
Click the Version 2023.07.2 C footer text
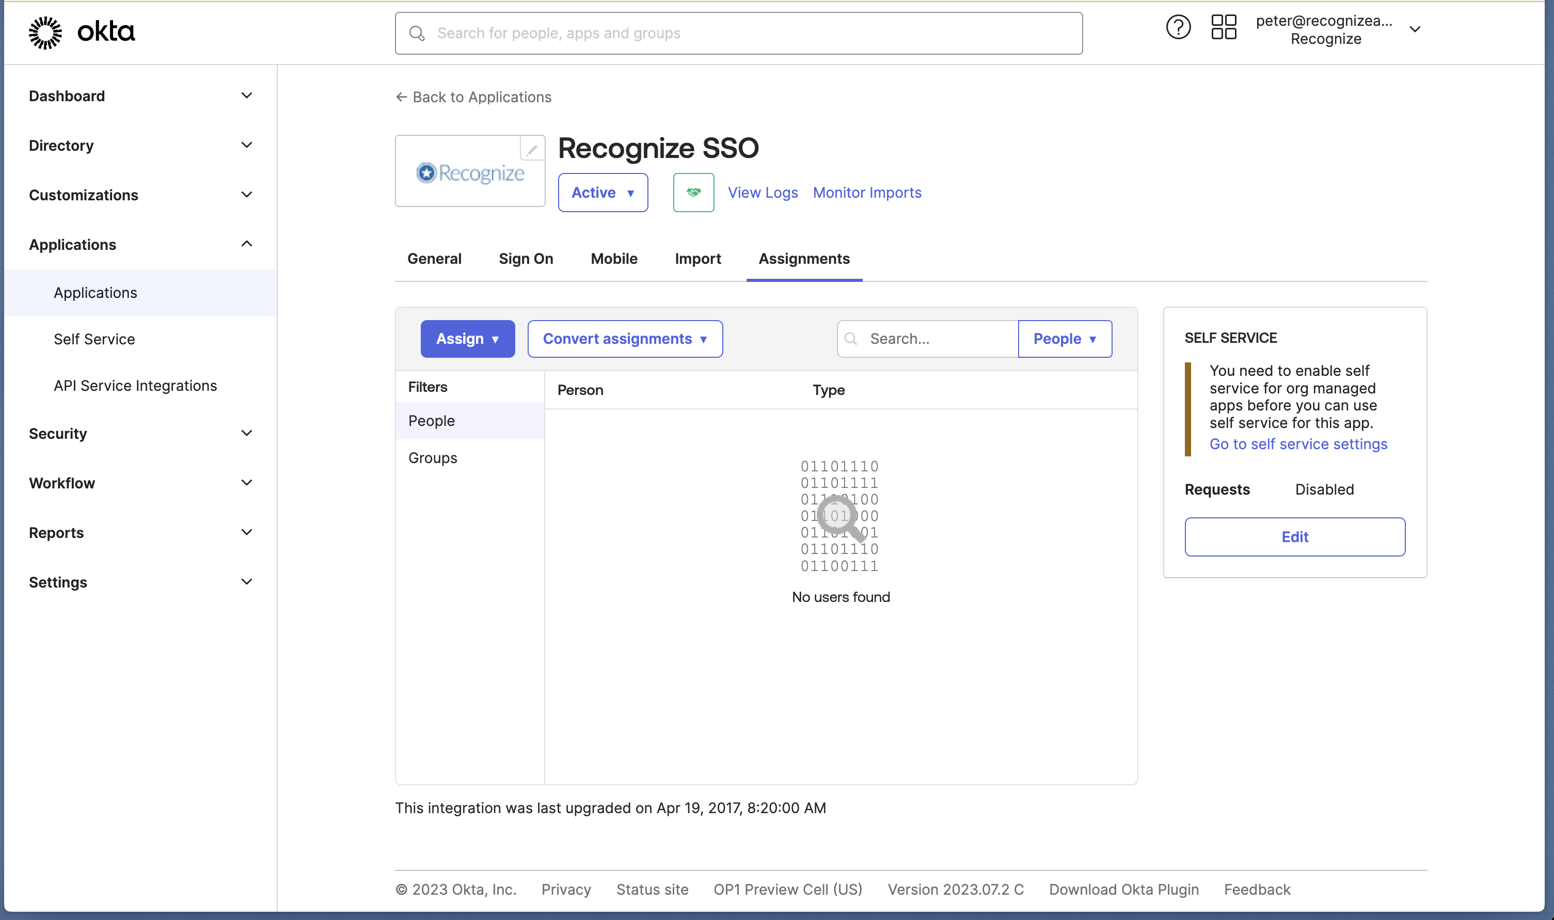pyautogui.click(x=955, y=890)
